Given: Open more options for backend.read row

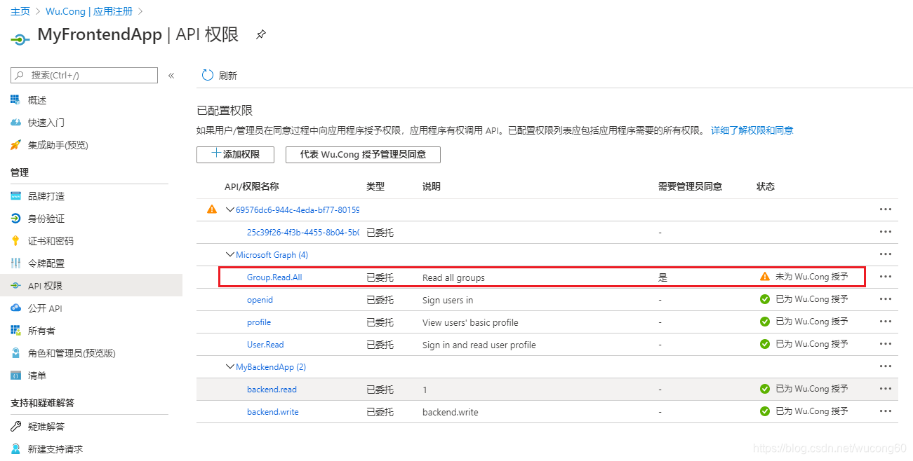Looking at the screenshot, I should pyautogui.click(x=886, y=389).
